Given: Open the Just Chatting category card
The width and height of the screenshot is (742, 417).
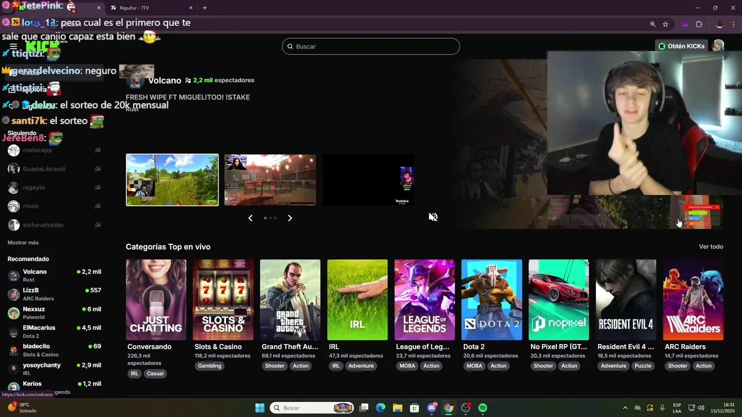Looking at the screenshot, I should (x=156, y=299).
